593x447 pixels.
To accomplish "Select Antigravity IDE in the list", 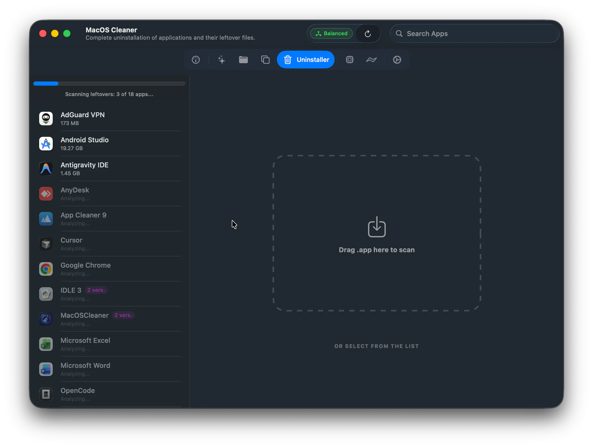I will tap(109, 169).
